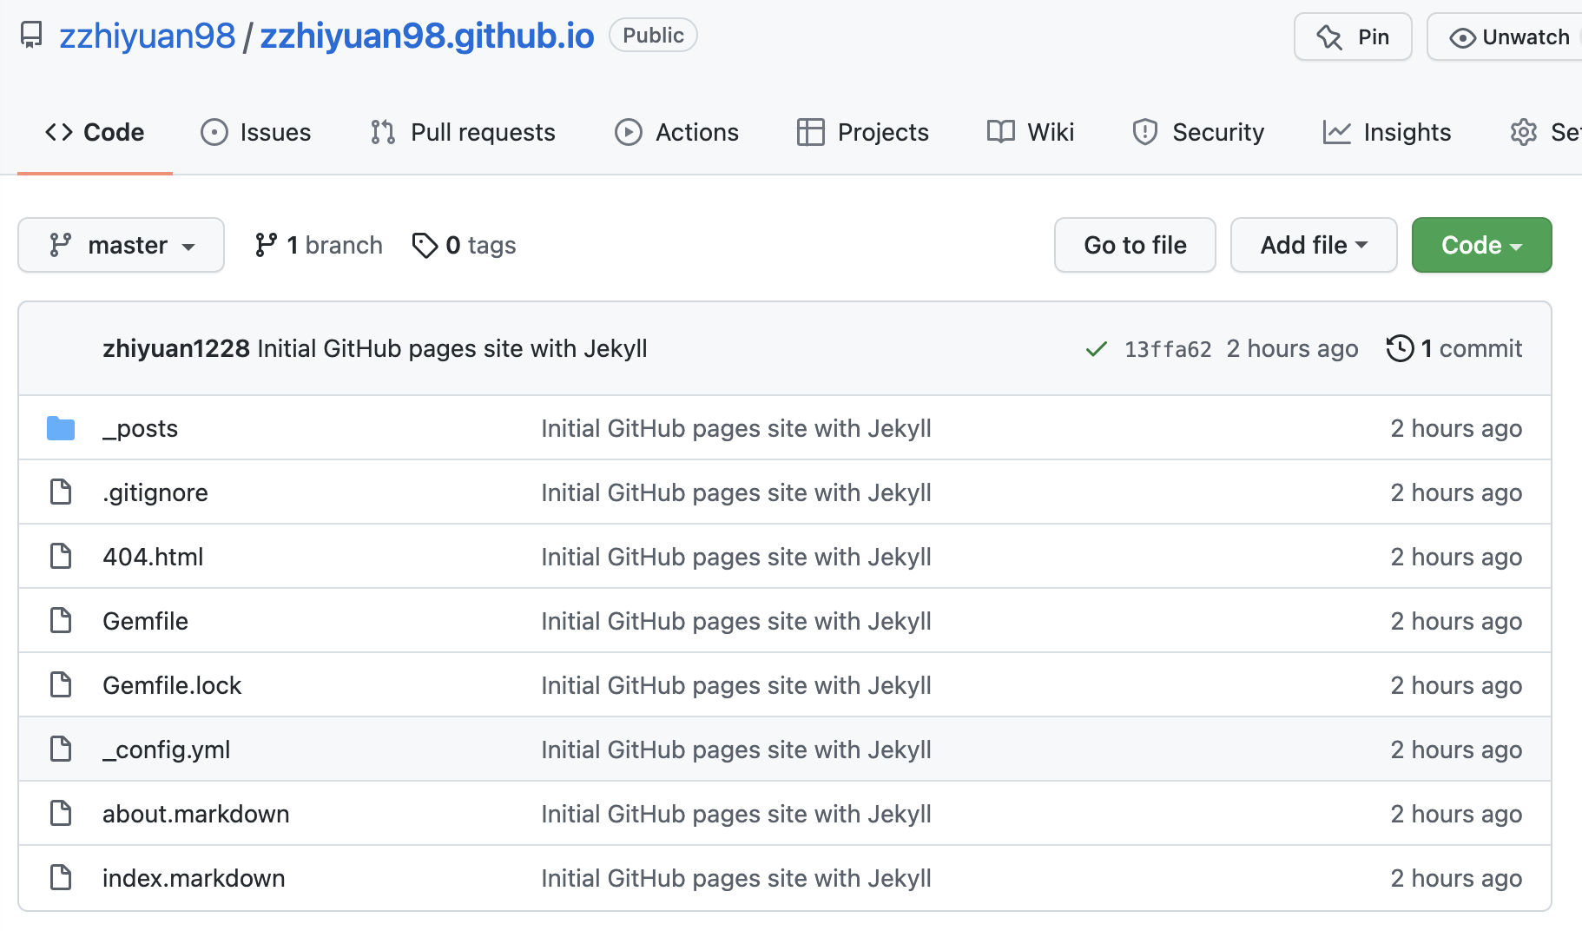1582x931 pixels.
Task: Click the Go to file button
Action: [x=1135, y=245]
